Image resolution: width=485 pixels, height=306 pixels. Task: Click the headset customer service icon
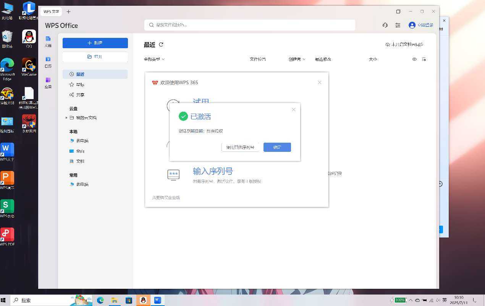click(x=385, y=25)
